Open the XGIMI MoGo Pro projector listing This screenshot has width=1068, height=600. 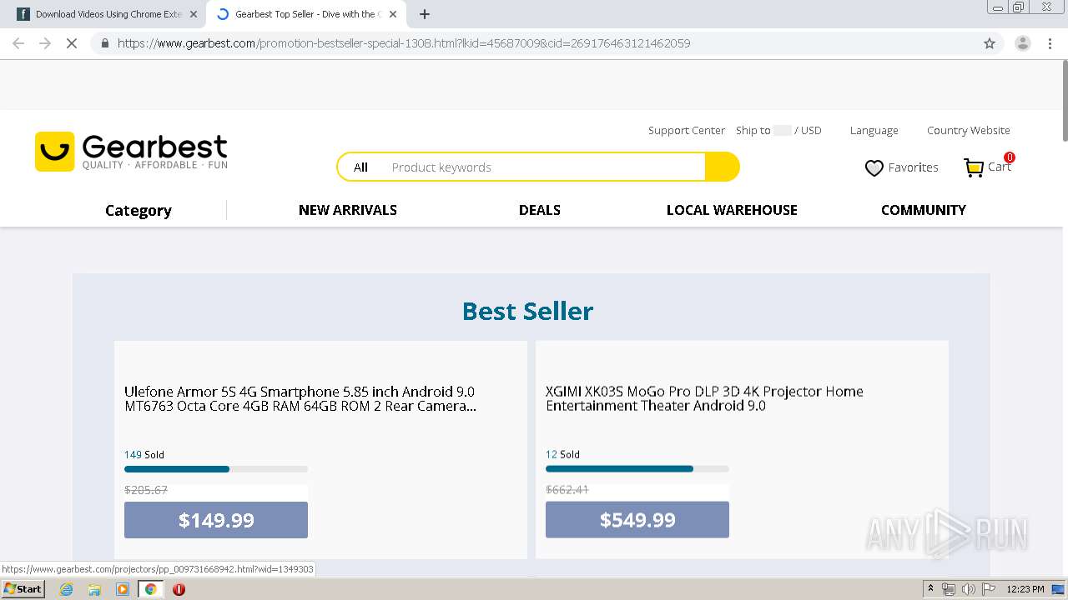pos(704,398)
